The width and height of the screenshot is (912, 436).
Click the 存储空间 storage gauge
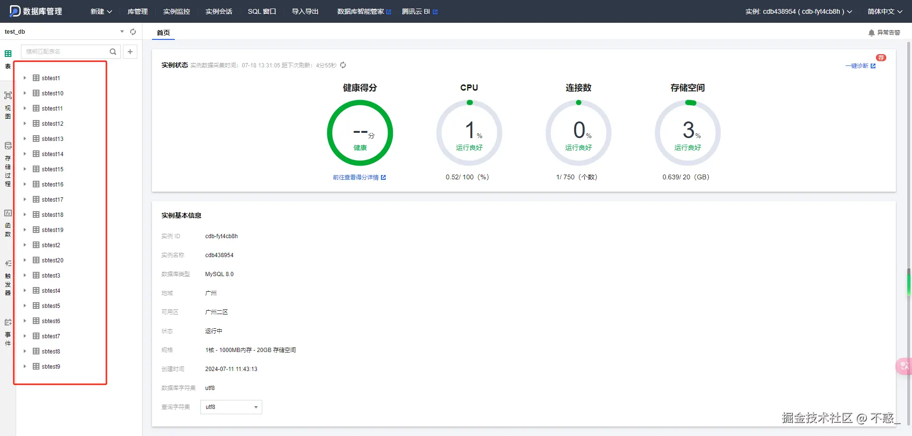[x=688, y=133]
